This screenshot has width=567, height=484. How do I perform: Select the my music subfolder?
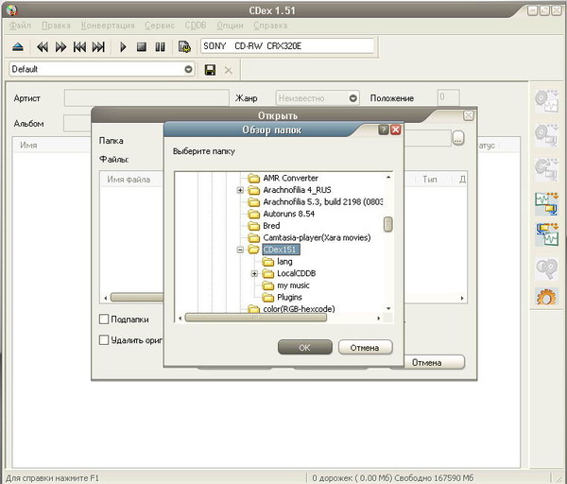pos(293,285)
